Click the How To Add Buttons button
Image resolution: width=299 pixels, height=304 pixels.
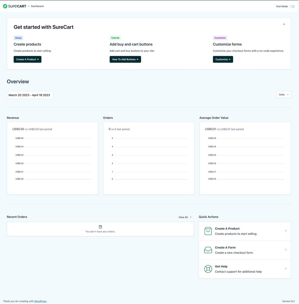(x=125, y=59)
